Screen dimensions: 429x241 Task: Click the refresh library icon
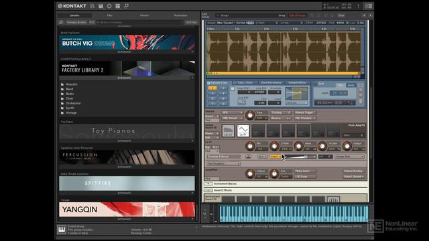[61, 22]
